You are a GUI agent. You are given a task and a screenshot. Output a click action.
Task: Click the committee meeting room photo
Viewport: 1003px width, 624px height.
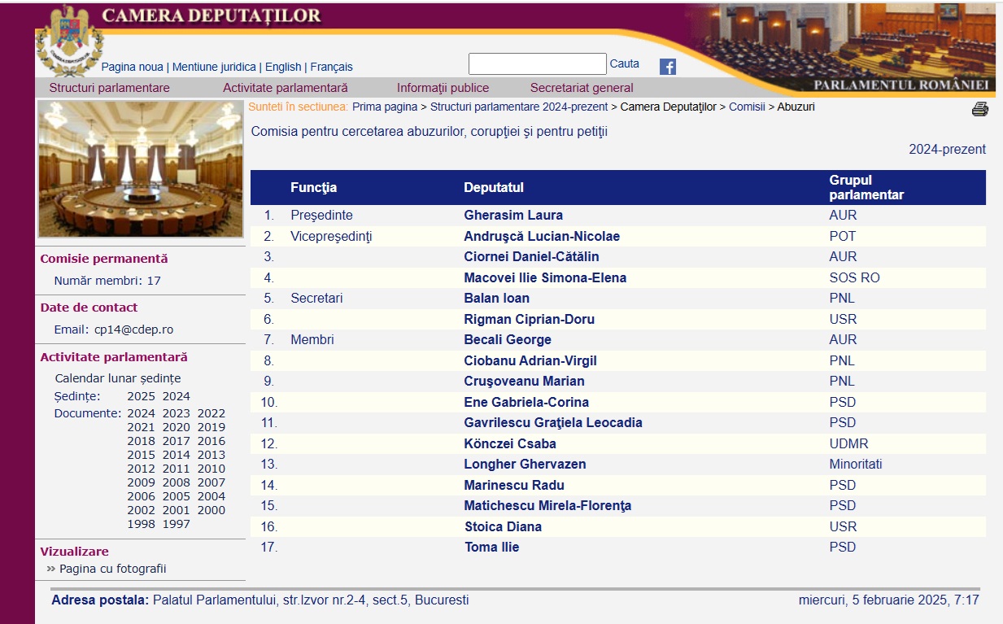coord(140,169)
